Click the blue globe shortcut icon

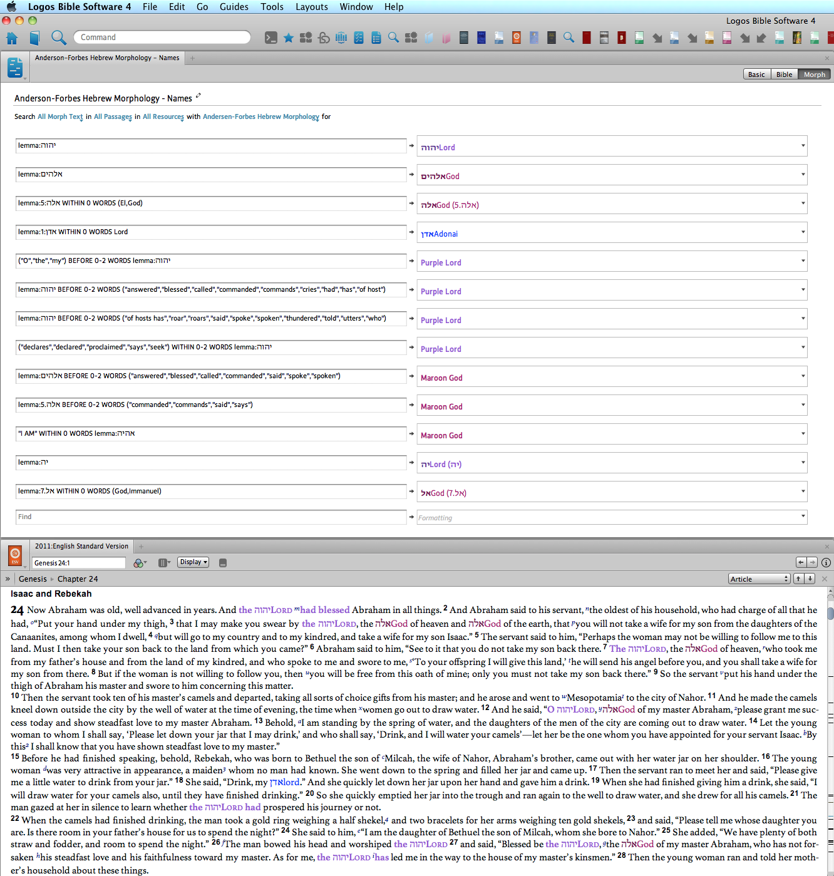click(x=341, y=38)
